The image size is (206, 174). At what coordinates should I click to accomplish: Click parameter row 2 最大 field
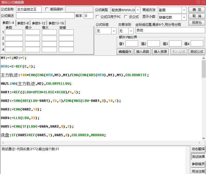[49, 38]
